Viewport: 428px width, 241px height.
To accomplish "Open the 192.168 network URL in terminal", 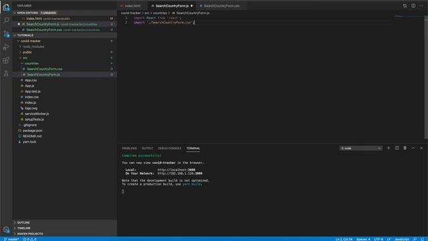I will click(x=180, y=173).
